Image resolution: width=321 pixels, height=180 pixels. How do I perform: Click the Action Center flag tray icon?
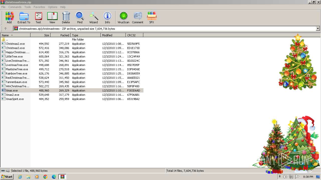pyautogui.click(x=297, y=177)
